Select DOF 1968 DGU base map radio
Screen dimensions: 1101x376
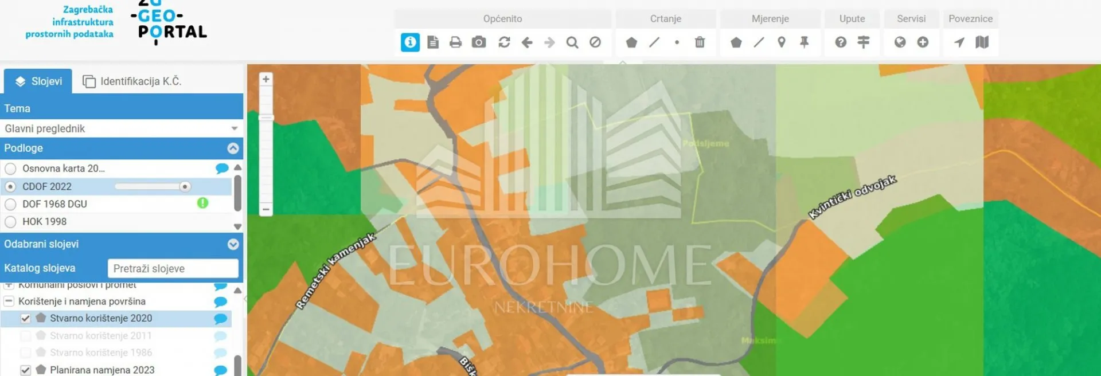10,204
